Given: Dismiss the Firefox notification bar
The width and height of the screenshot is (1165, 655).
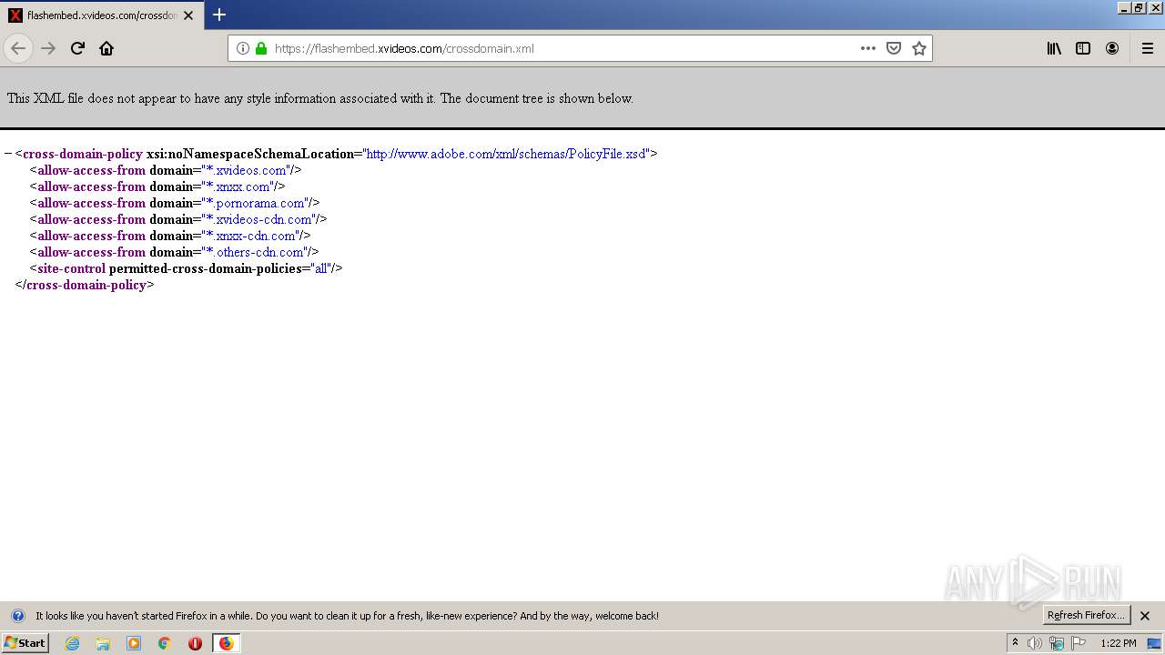Looking at the screenshot, I should pyautogui.click(x=1145, y=616).
